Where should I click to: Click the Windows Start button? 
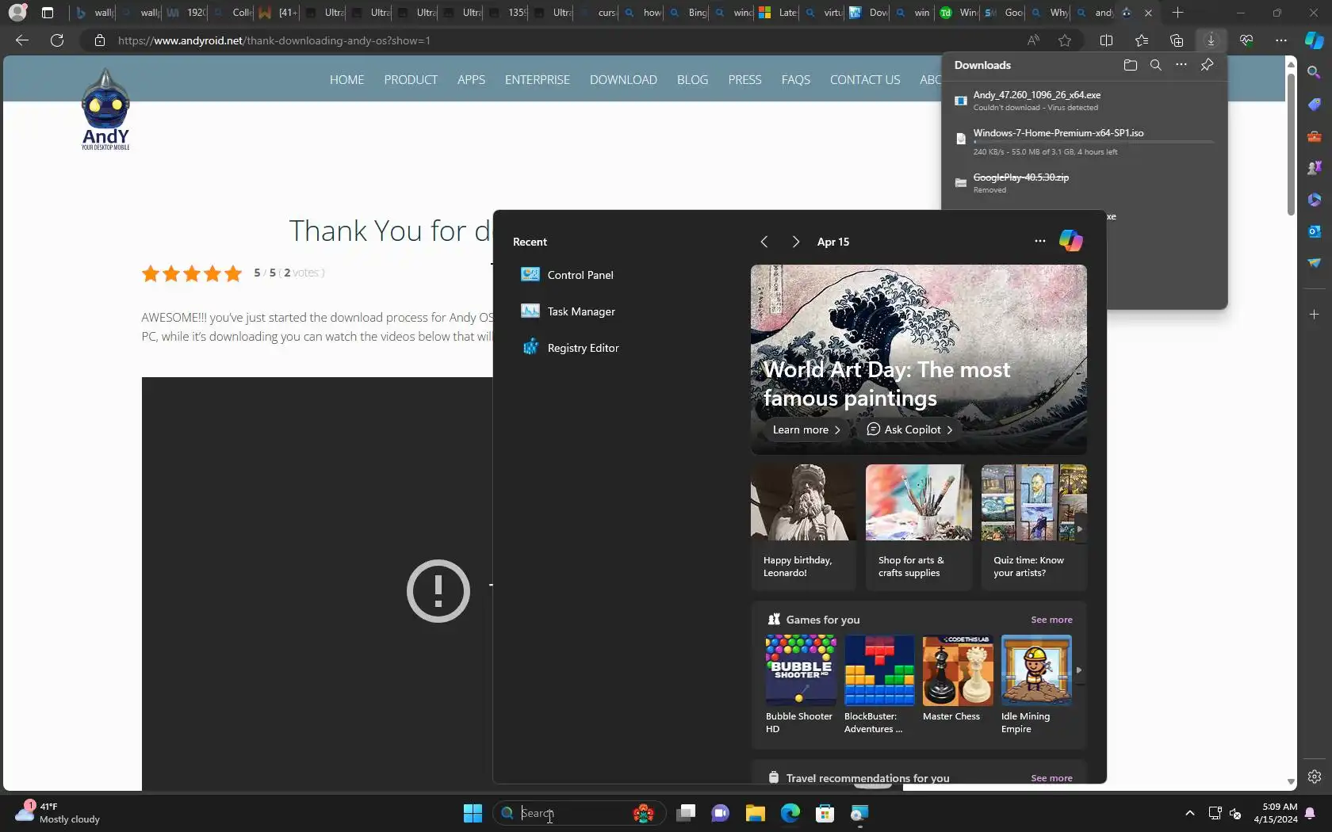[473, 813]
